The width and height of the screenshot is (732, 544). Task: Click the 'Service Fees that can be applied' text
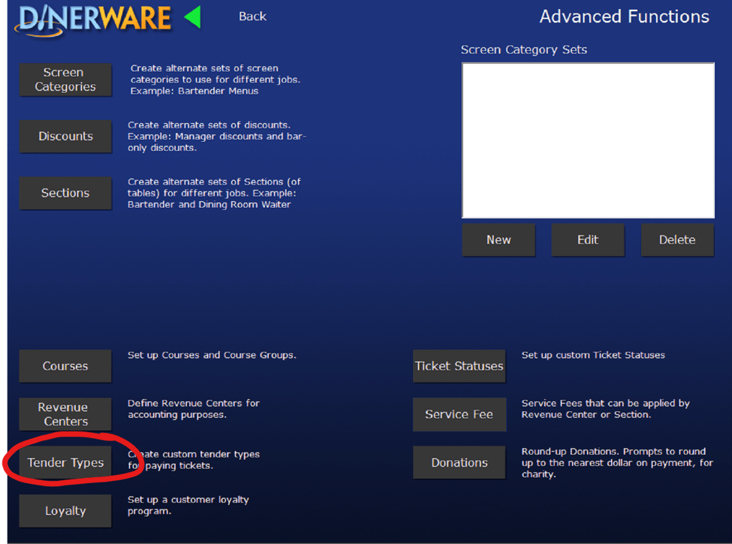click(605, 409)
